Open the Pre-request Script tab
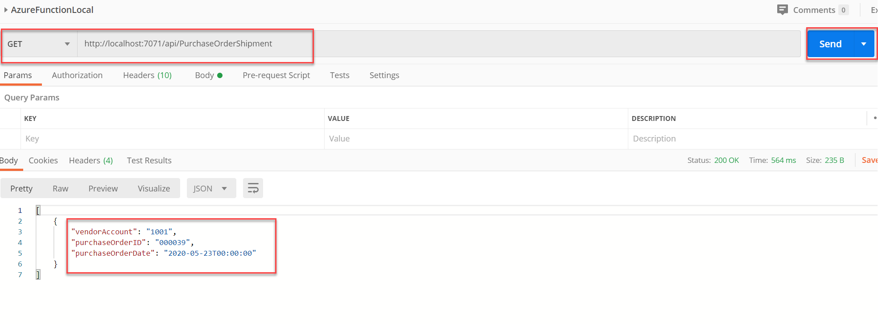Screen dimensions: 878x324 coord(276,75)
